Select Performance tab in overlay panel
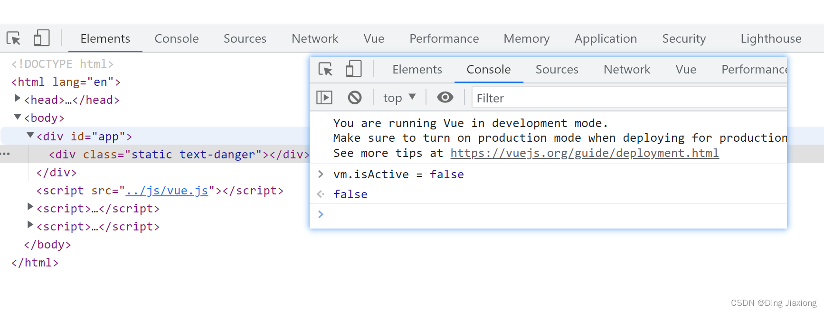 754,69
